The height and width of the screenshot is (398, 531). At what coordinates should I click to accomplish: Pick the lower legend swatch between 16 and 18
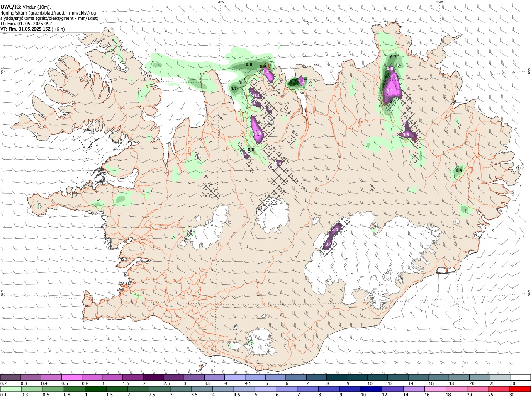[434, 389]
